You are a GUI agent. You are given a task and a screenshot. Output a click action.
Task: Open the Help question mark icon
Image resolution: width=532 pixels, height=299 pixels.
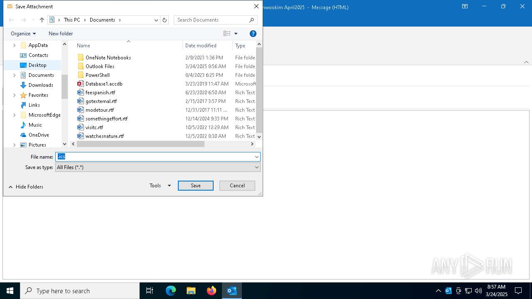coord(253,34)
